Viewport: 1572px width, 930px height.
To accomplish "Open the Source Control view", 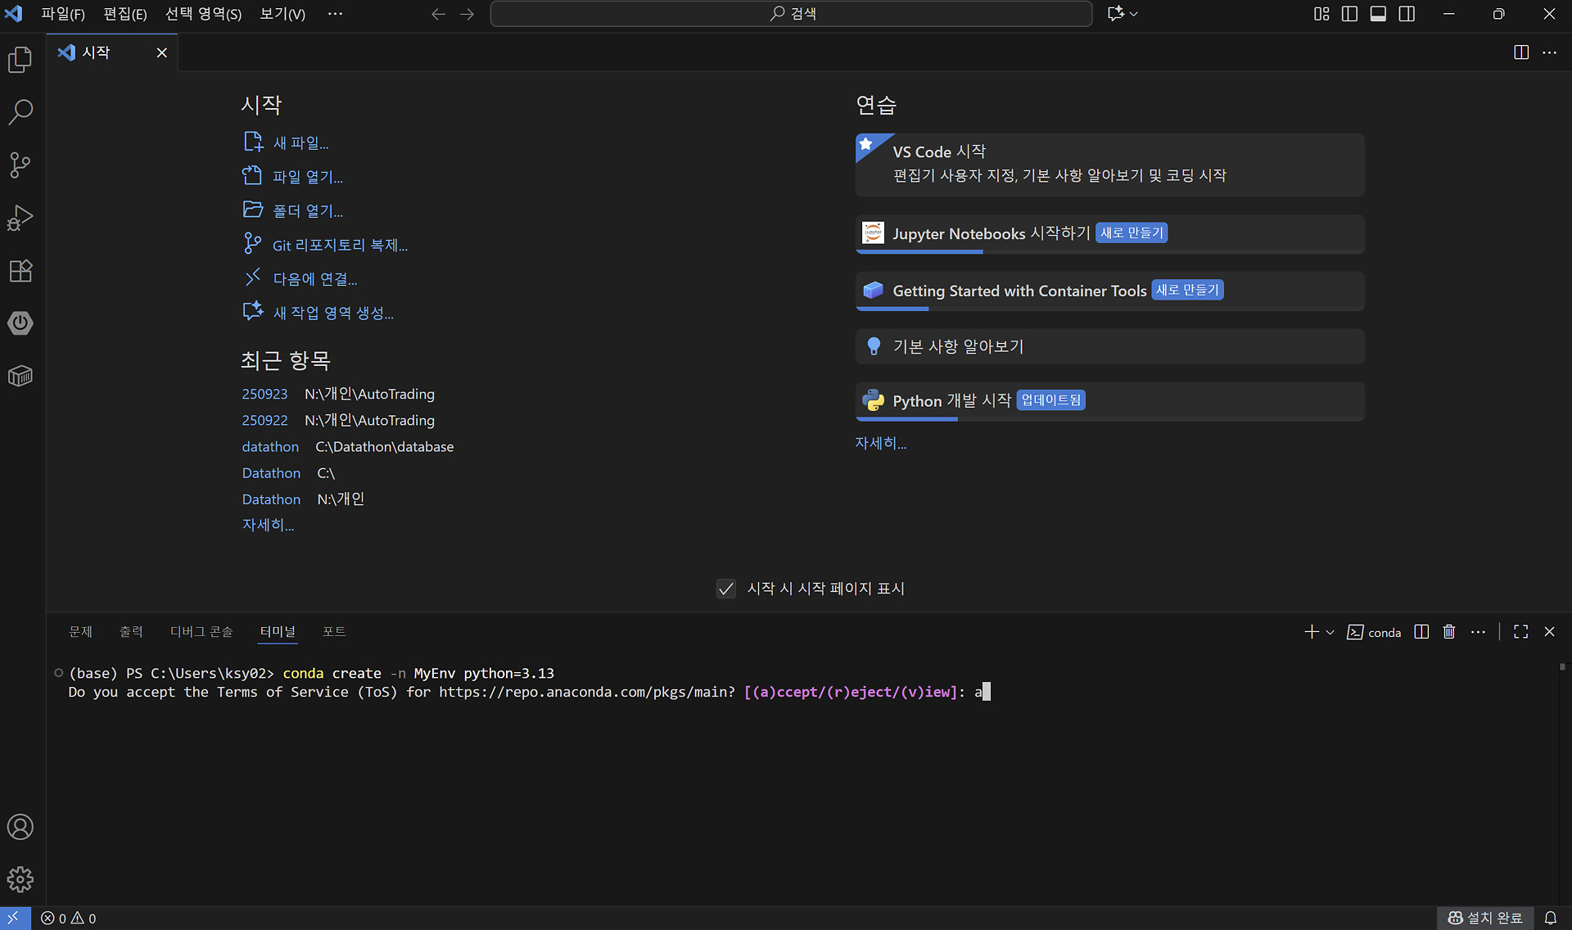I will pos(20,165).
